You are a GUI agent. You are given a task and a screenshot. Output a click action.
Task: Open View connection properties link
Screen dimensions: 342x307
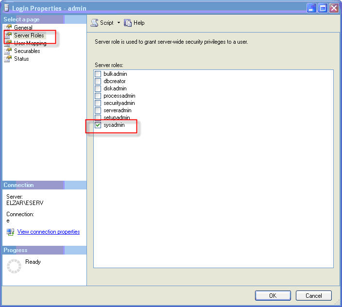pos(49,232)
